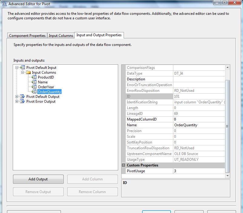This screenshot has height=213, width=243.
Task: Open the Input Columns tab
Action: (61, 35)
